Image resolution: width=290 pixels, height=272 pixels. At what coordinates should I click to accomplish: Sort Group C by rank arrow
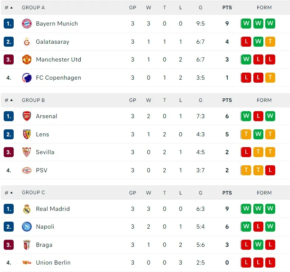(11, 193)
